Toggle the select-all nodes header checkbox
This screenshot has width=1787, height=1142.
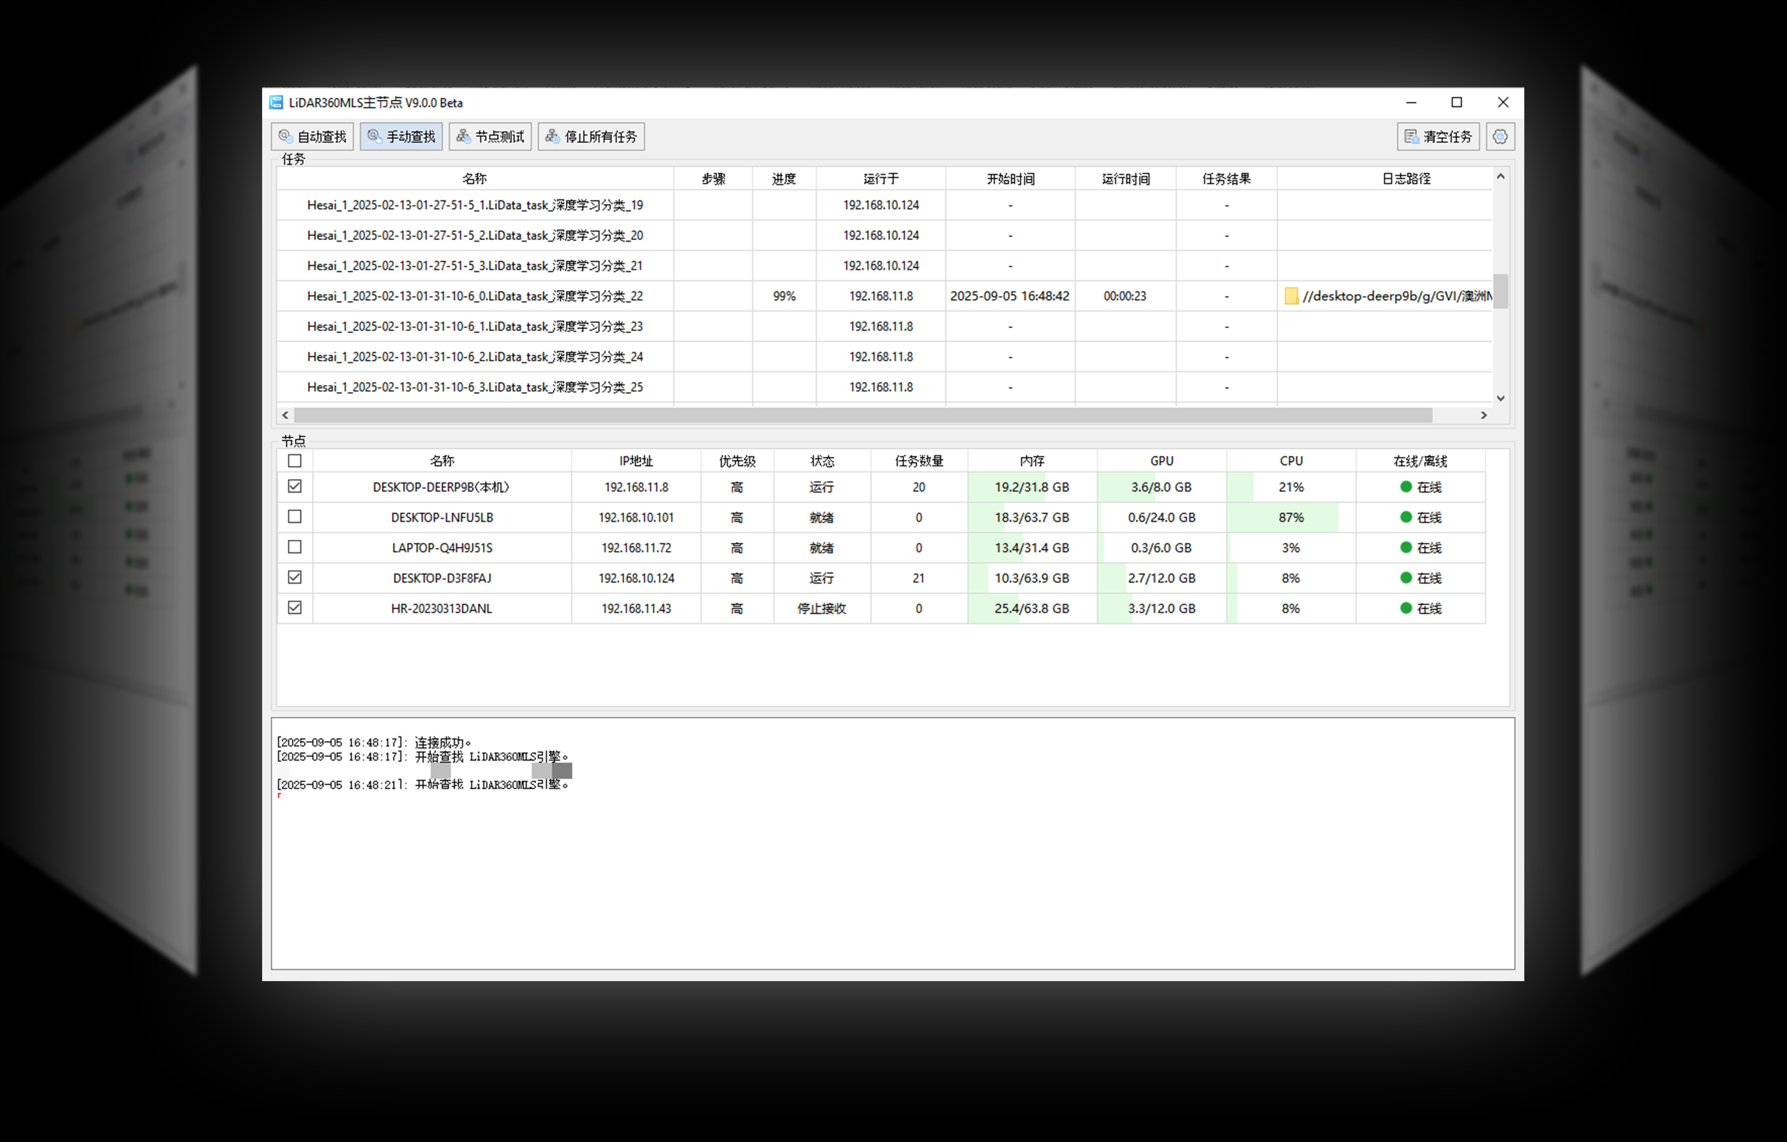(295, 461)
